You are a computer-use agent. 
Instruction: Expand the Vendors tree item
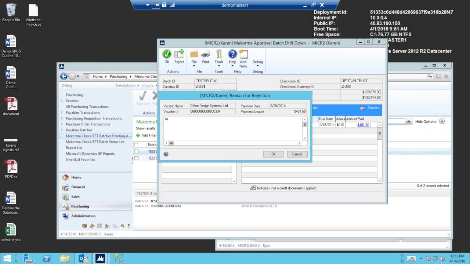(x=62, y=101)
